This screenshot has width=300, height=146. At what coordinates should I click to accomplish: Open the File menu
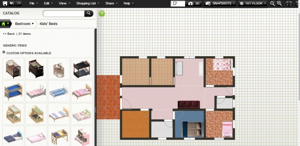33,3
